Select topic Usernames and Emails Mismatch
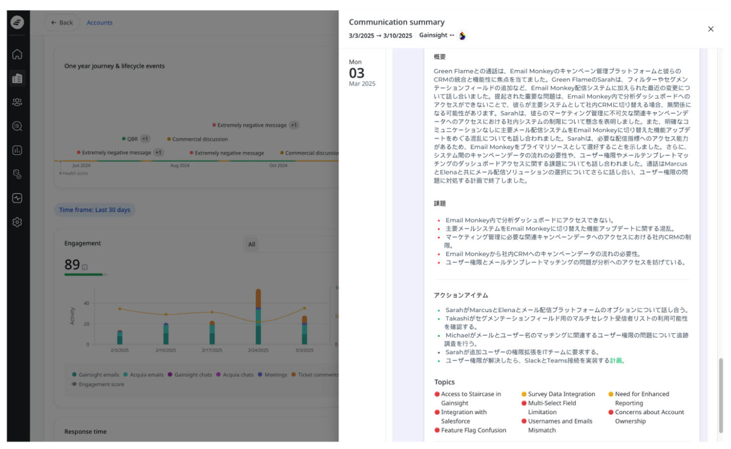Viewport: 731px width, 449px height. (x=557, y=426)
